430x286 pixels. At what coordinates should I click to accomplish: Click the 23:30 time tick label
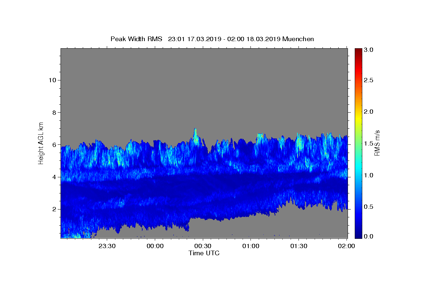107,246
